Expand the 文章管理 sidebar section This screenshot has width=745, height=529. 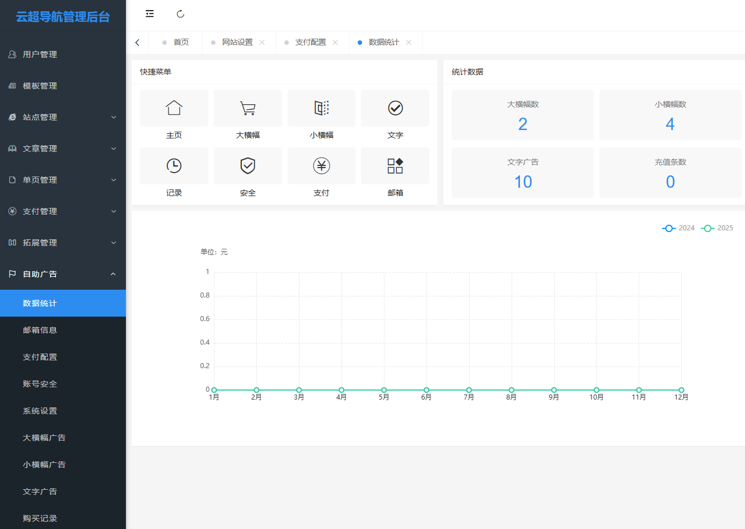coord(63,149)
